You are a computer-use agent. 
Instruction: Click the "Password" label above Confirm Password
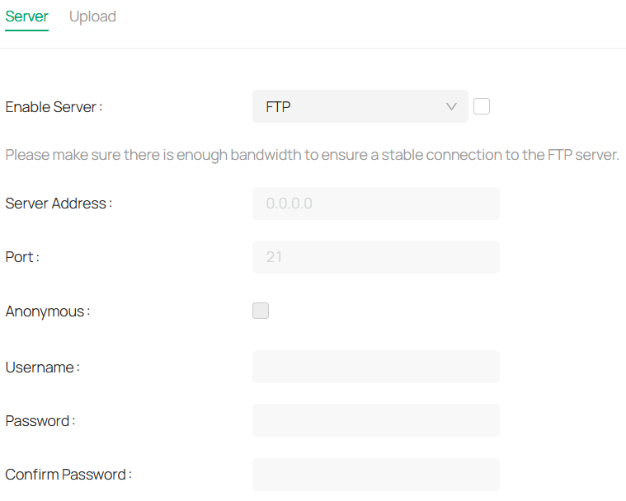point(40,421)
